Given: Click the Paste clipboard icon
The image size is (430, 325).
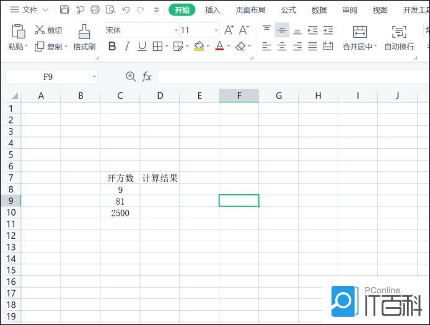Looking at the screenshot, I should coord(19,31).
